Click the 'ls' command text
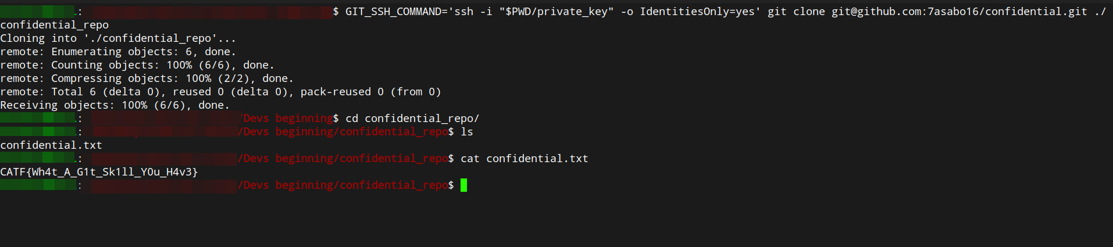 point(467,132)
